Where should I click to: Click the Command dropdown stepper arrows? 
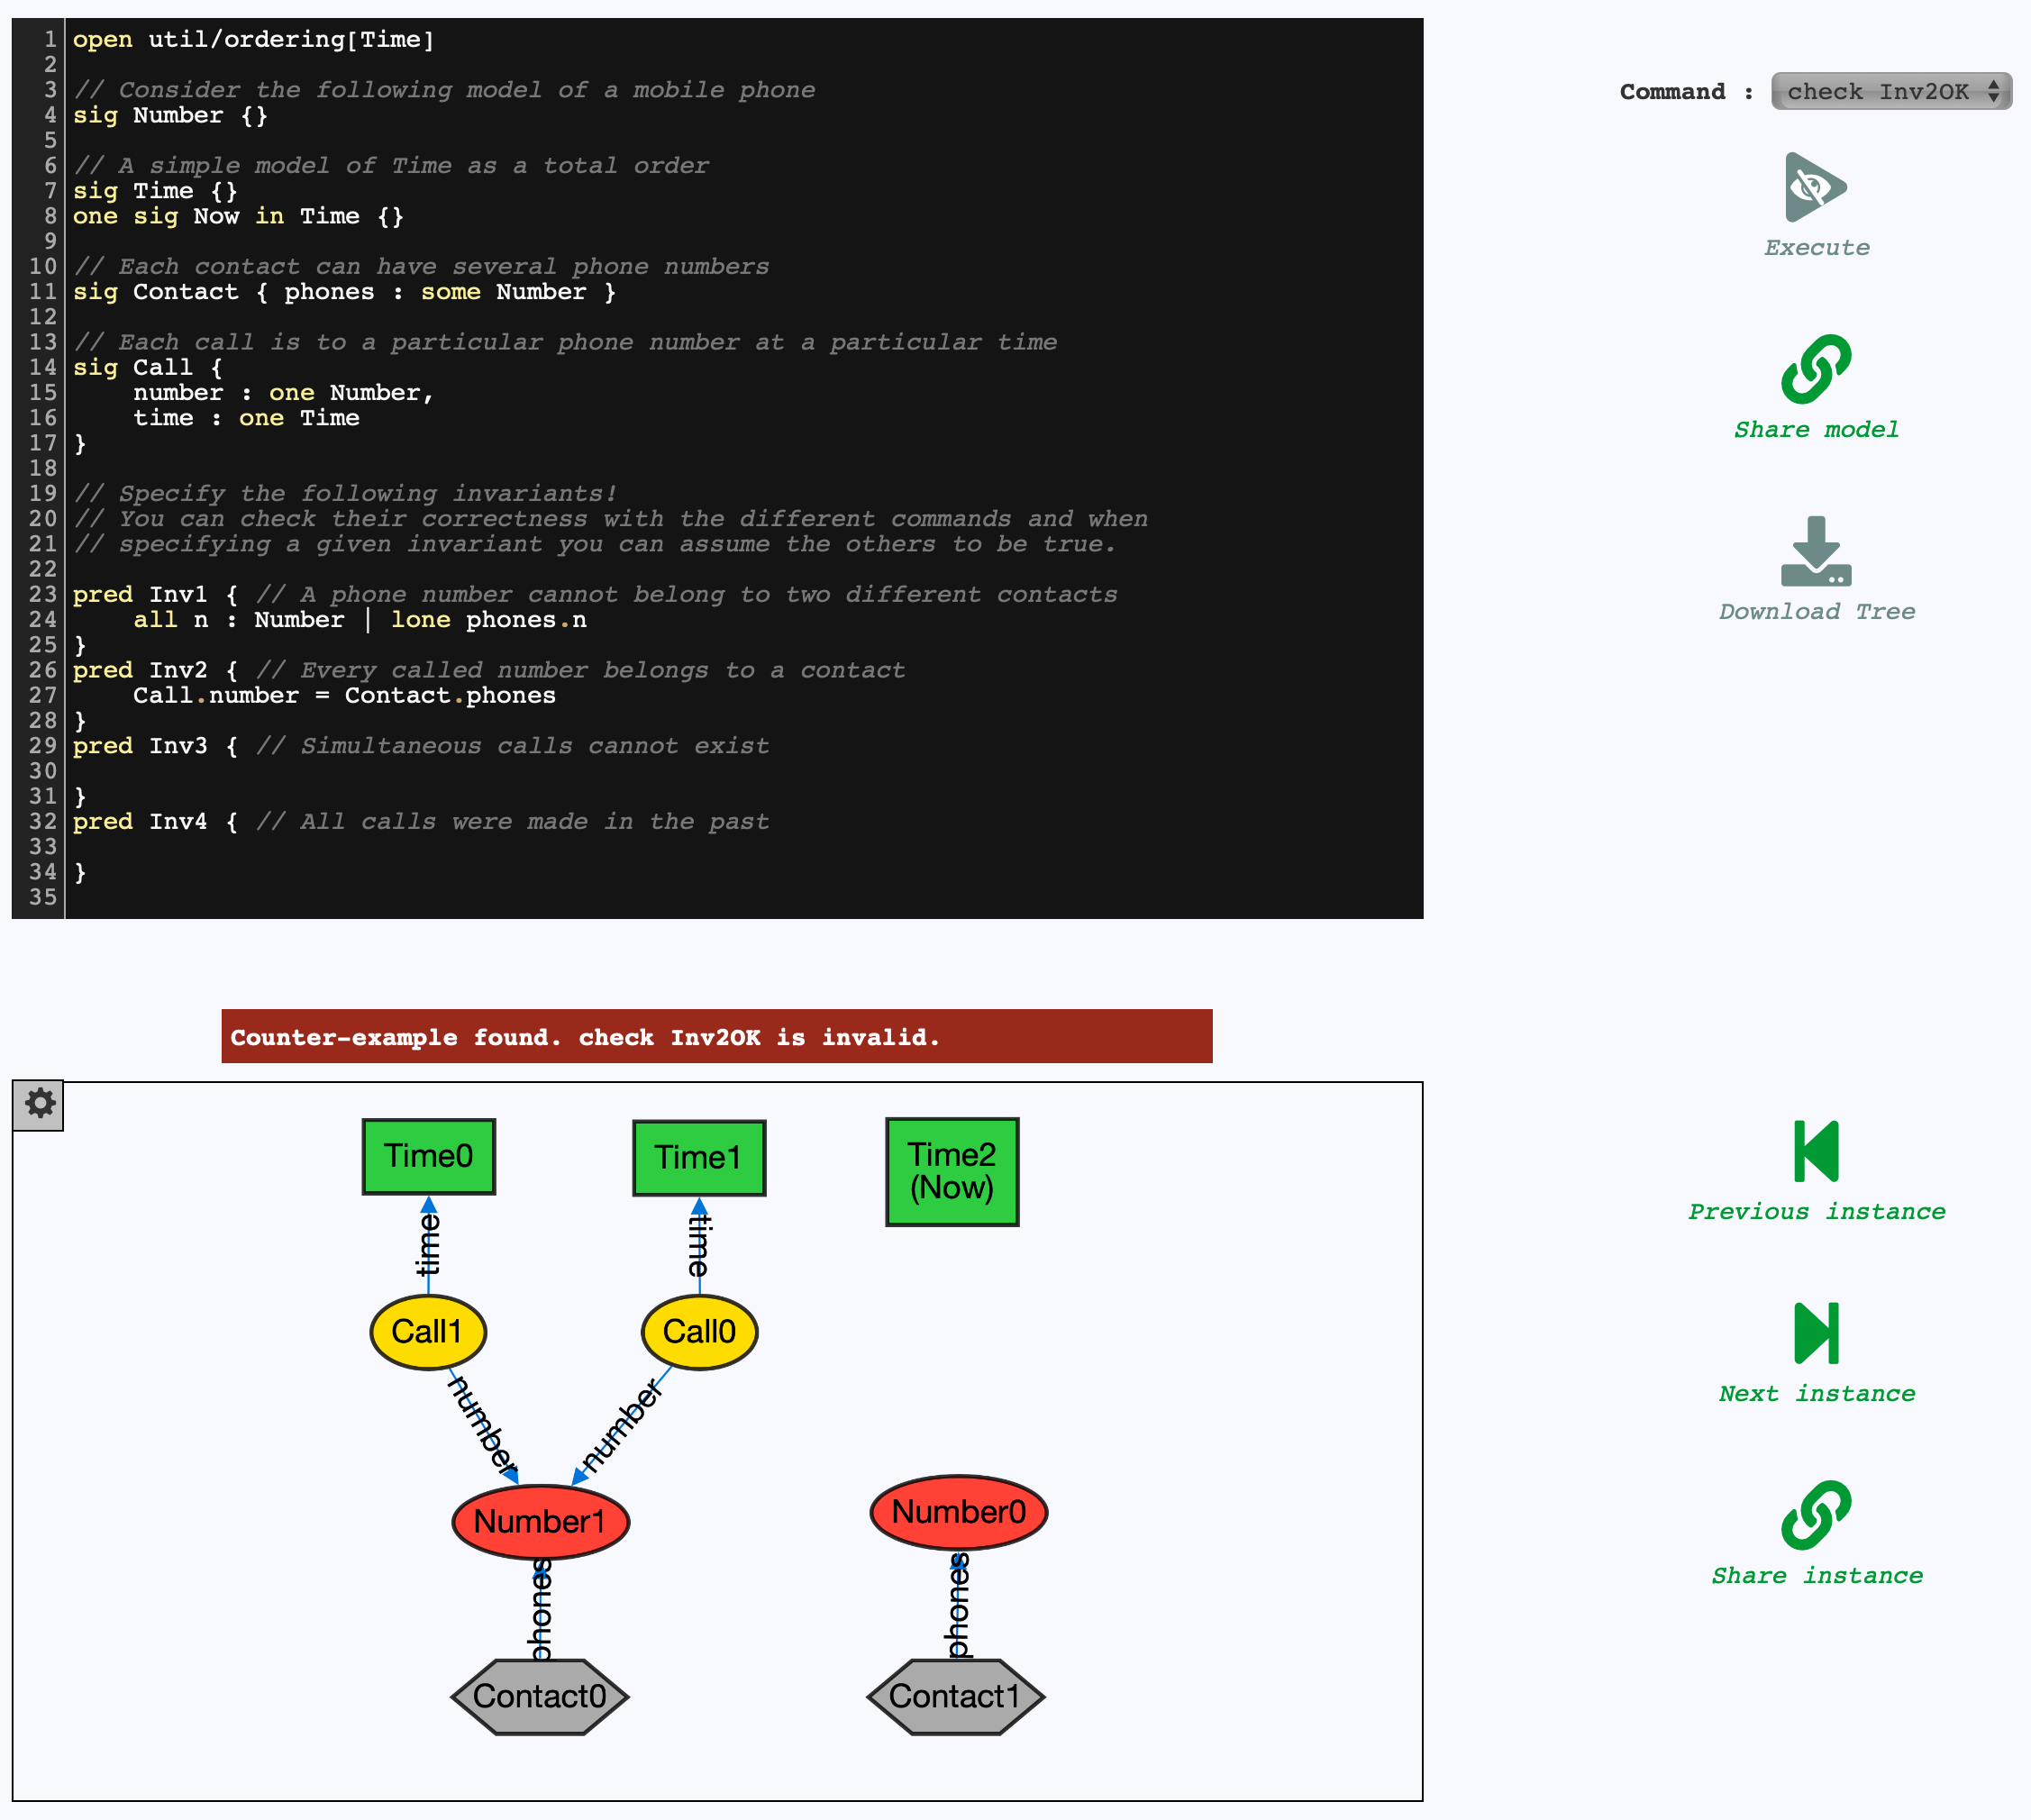click(x=1993, y=92)
